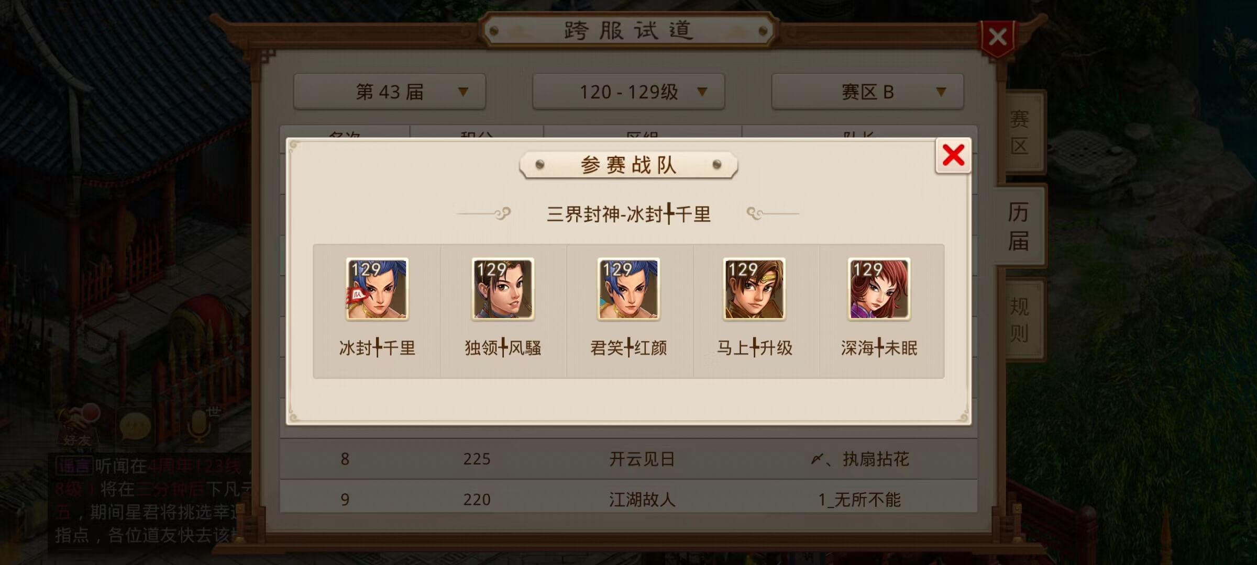Open the 好友 friends icon
Viewport: 1257px width, 565px height.
pos(78,426)
